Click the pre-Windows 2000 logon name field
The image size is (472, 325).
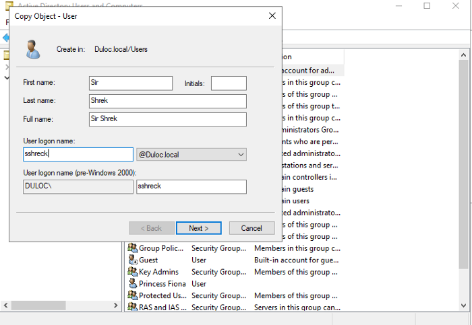(x=191, y=186)
